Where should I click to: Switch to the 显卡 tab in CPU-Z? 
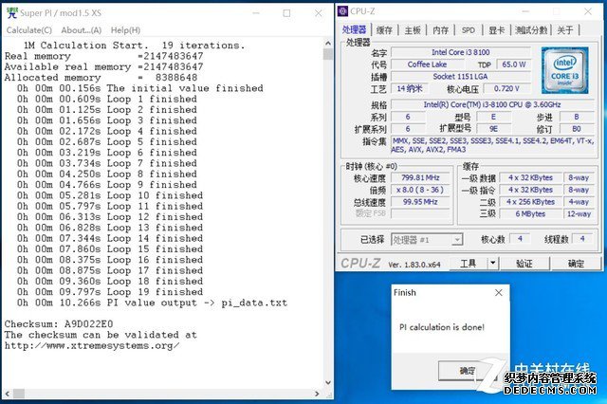pyautogui.click(x=497, y=30)
